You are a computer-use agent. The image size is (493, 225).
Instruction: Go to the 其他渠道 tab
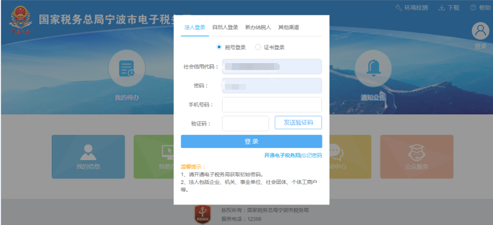[x=288, y=27]
